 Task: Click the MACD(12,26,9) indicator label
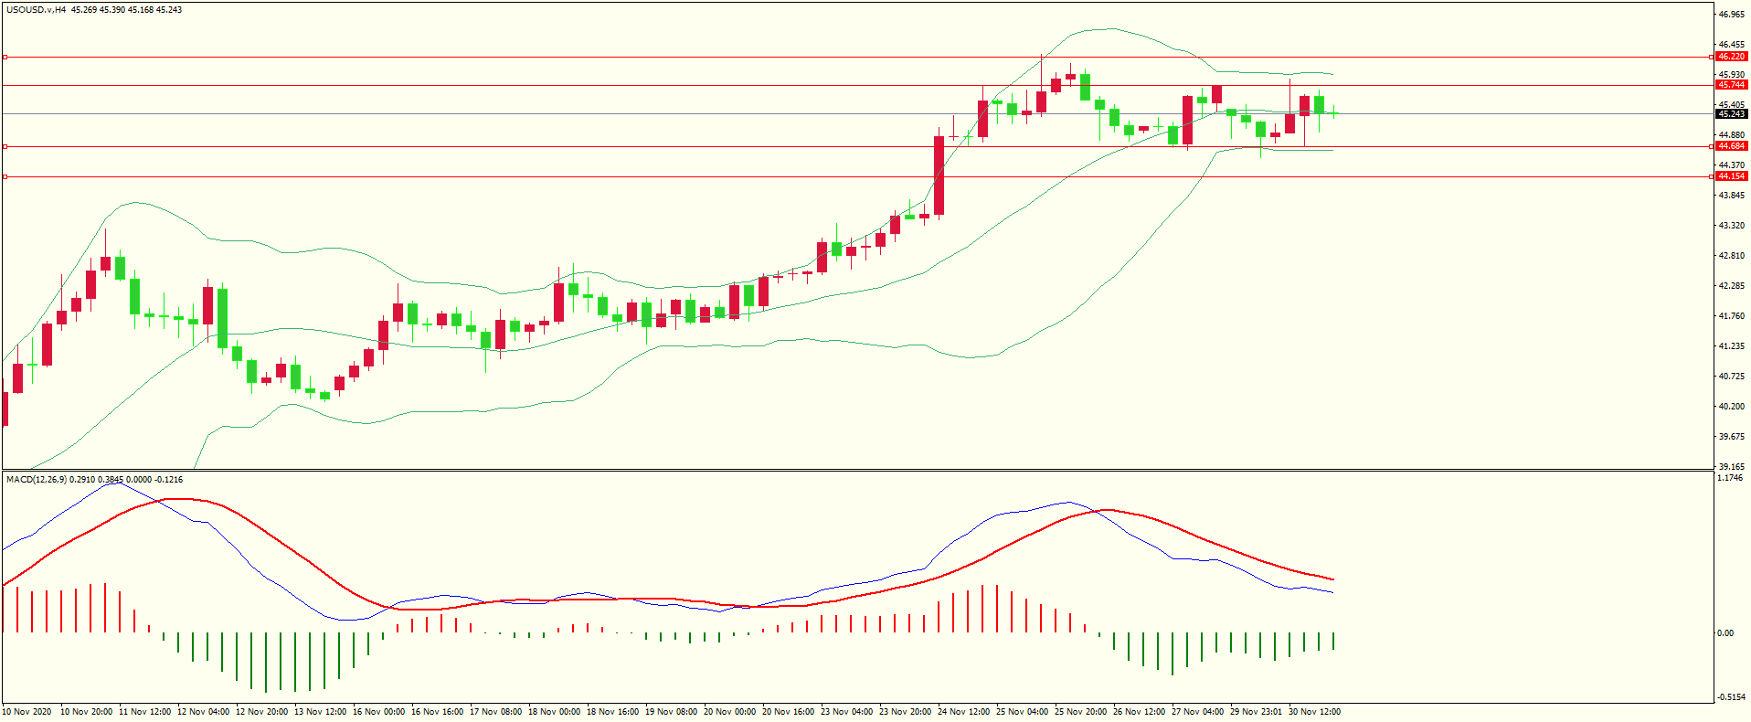pos(36,479)
